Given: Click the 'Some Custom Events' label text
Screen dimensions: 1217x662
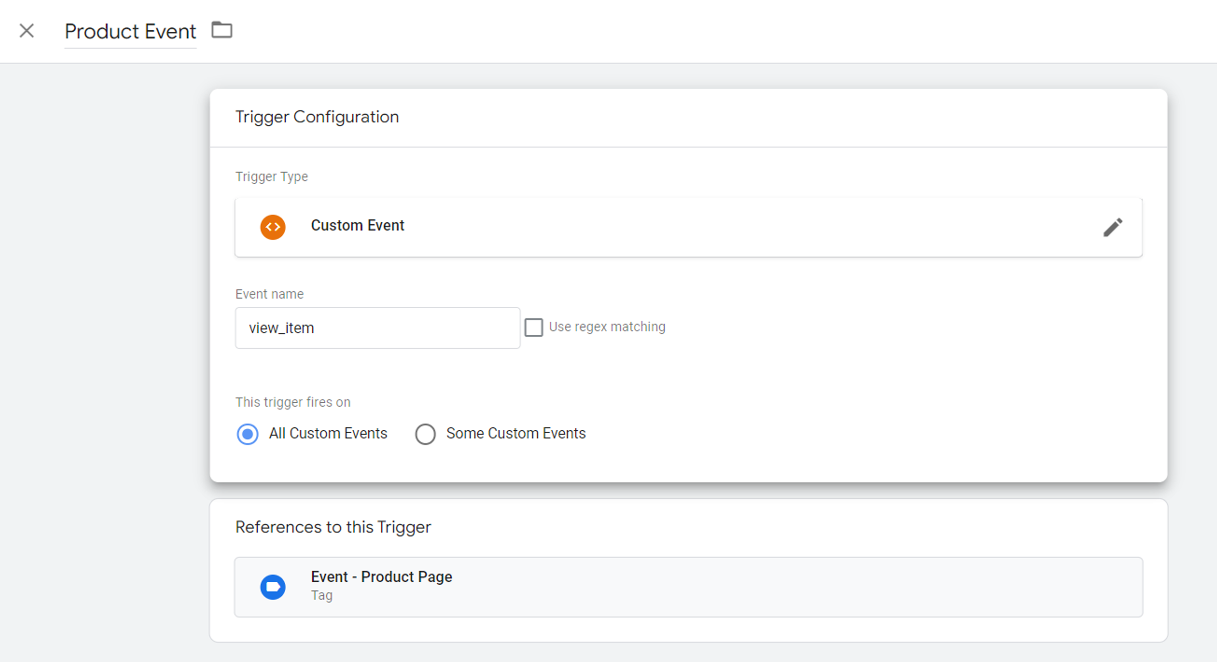Looking at the screenshot, I should (x=516, y=433).
